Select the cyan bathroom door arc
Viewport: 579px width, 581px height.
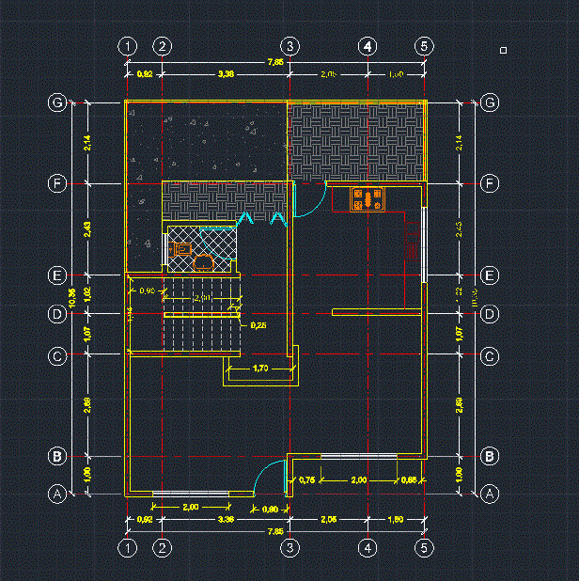coord(219,243)
